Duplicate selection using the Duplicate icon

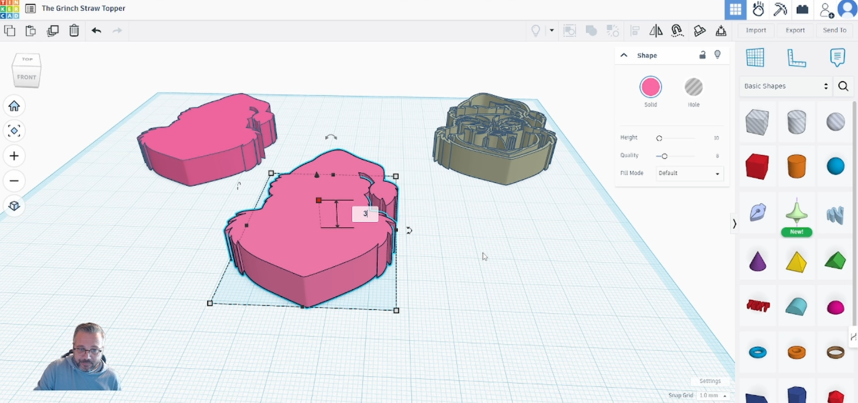pyautogui.click(x=53, y=30)
